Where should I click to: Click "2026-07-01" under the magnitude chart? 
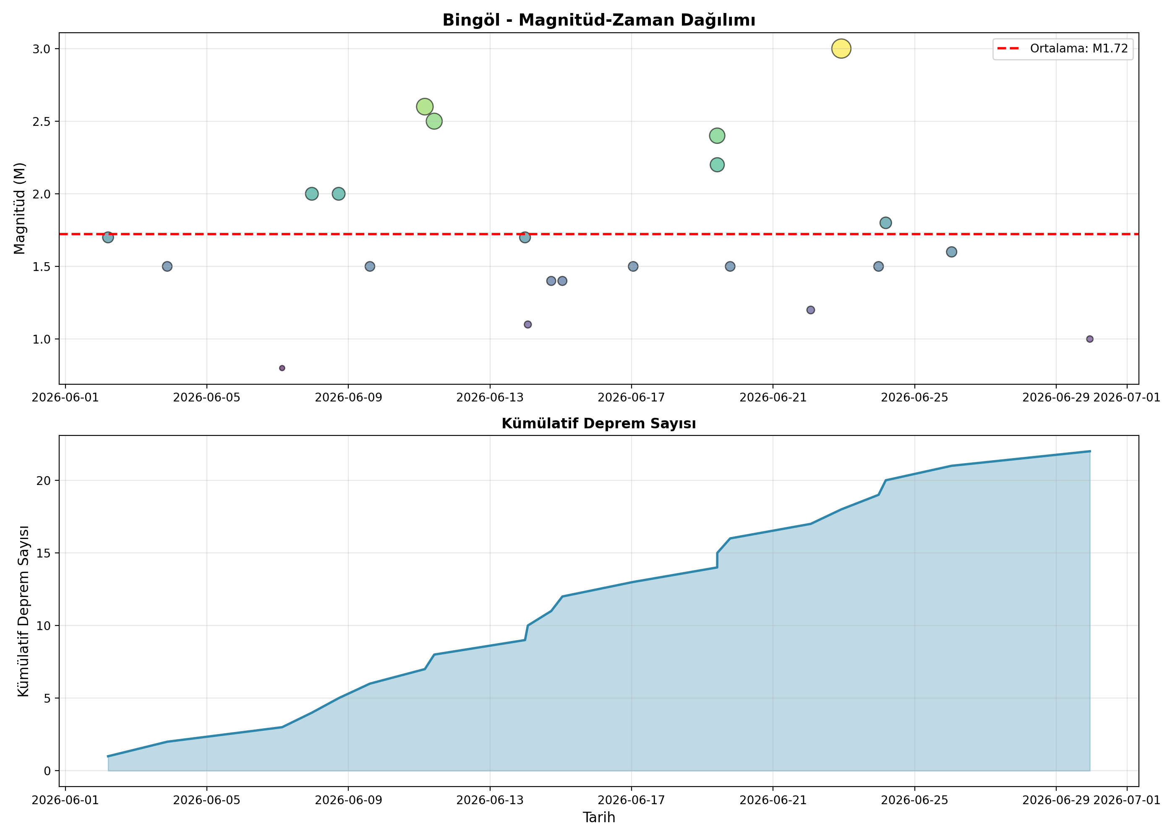[x=1127, y=398]
